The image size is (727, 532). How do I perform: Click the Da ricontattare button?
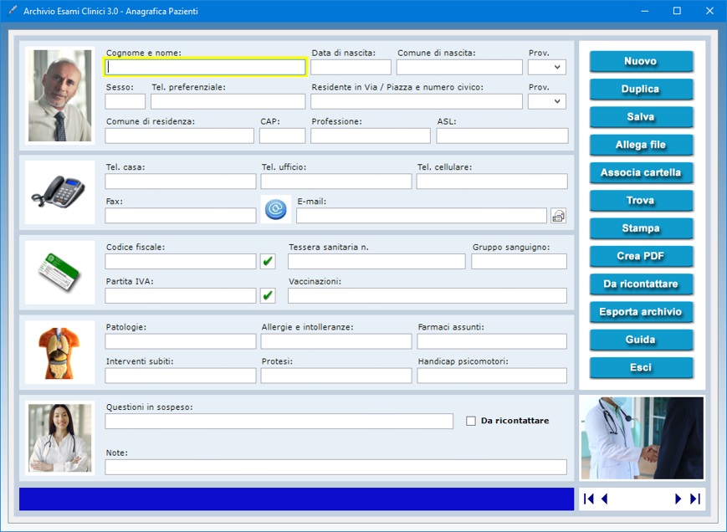tap(641, 284)
